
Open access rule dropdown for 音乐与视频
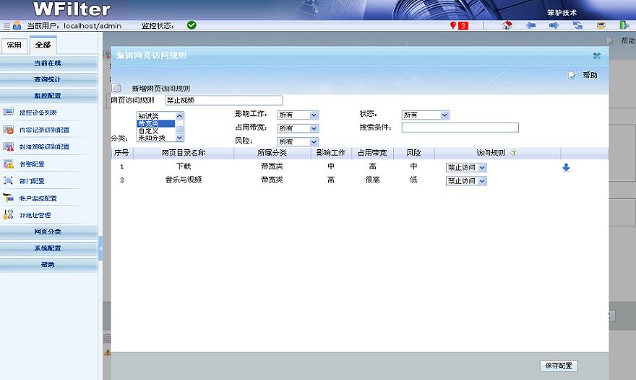click(x=466, y=181)
